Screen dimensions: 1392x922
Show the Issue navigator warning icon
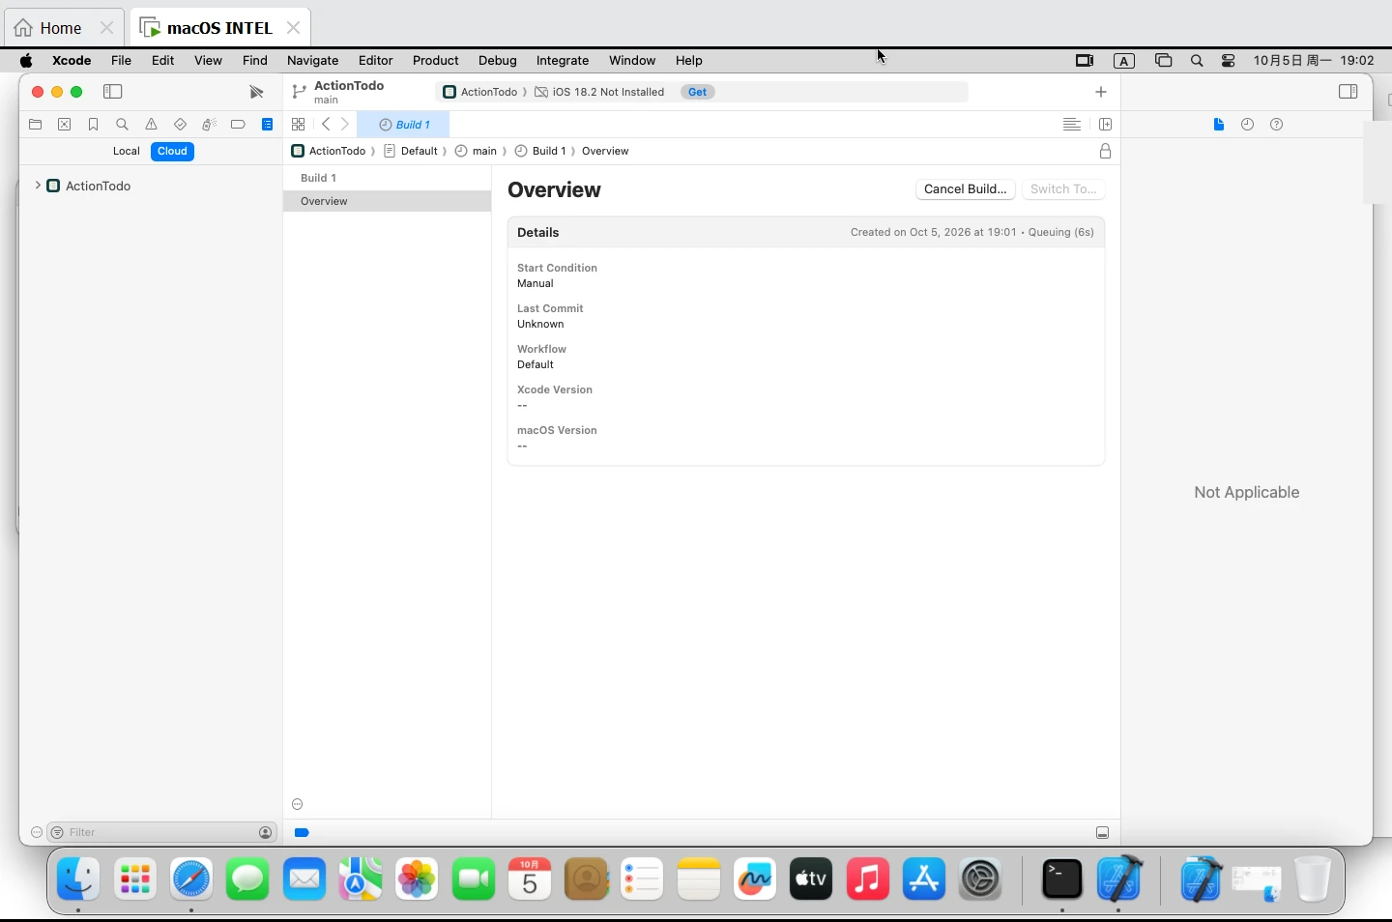152,125
